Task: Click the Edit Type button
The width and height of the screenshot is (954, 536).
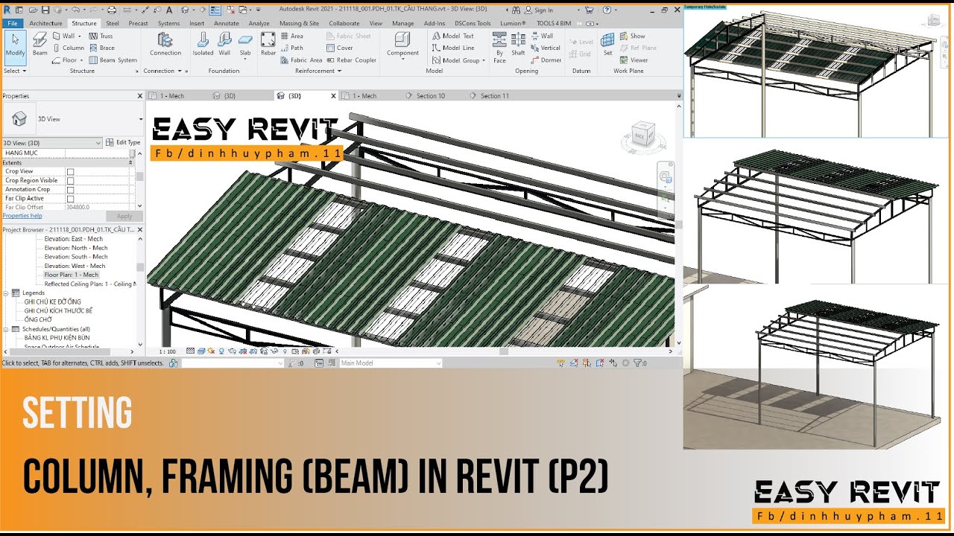Action: [123, 142]
